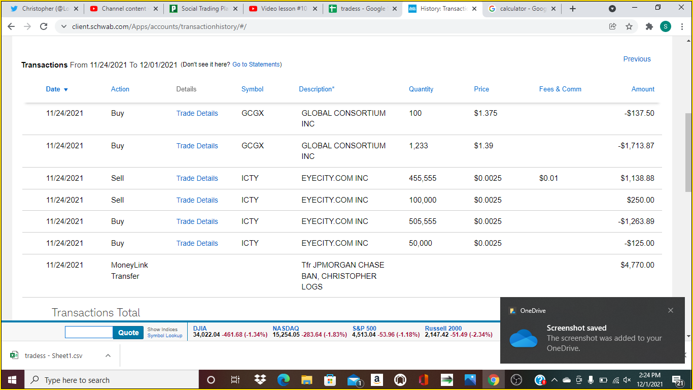Viewport: 693px width, 390px height.
Task: Open Trade Details for GCGX 1,233 shares
Action: click(197, 146)
